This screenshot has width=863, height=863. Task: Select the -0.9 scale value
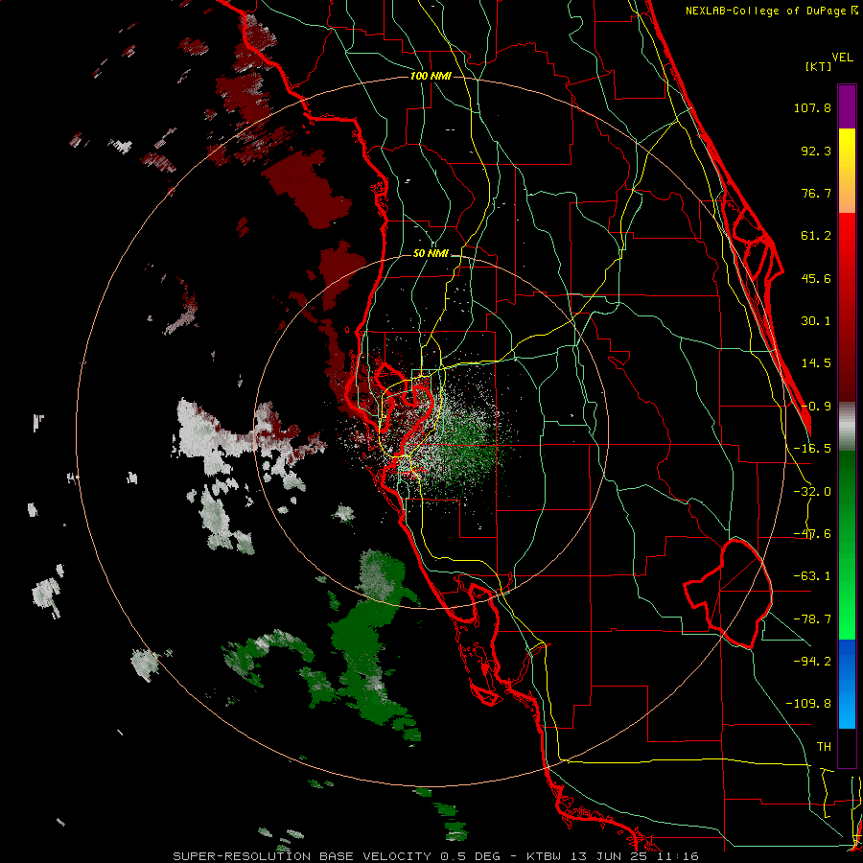(816, 407)
